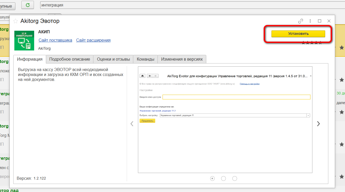Close the Akitorg Эвотор dialog

(x=329, y=21)
